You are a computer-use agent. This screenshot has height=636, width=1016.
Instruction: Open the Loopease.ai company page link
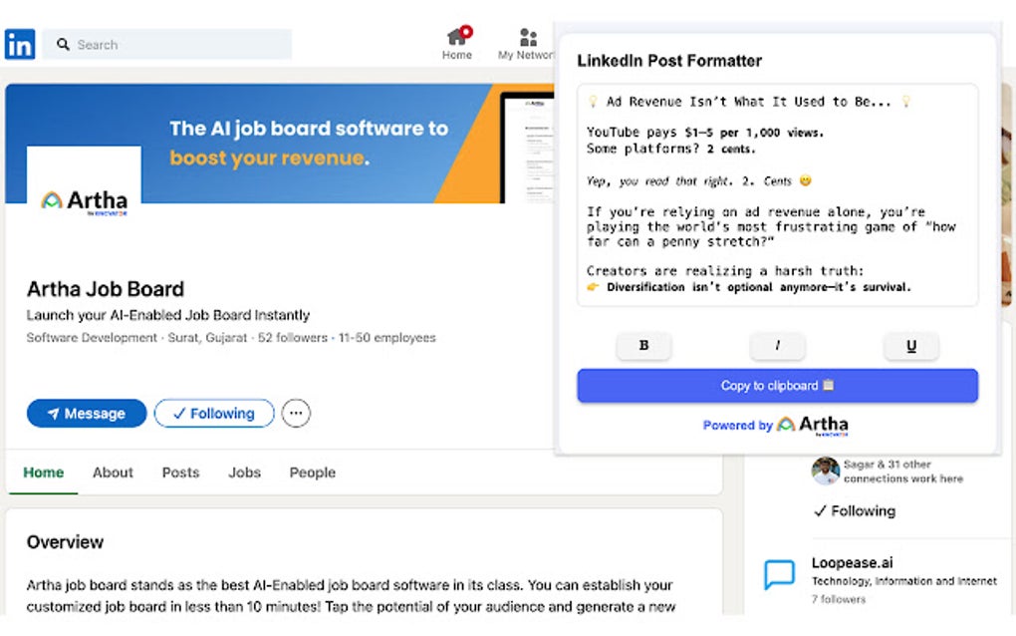(x=852, y=562)
